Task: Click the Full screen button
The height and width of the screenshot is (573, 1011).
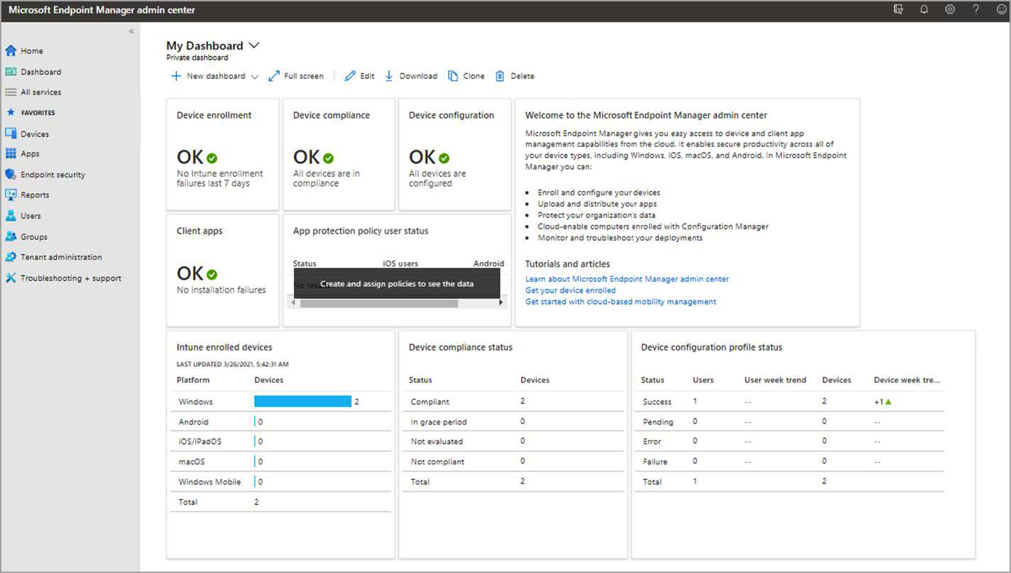Action: (x=296, y=76)
